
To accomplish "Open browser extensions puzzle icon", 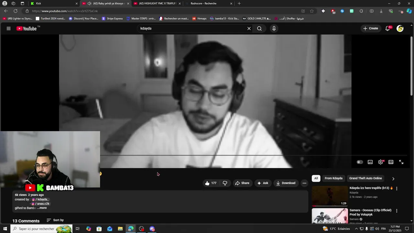I will point(361,11).
